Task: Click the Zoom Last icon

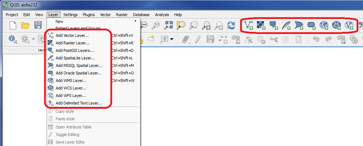Action: click(206, 25)
